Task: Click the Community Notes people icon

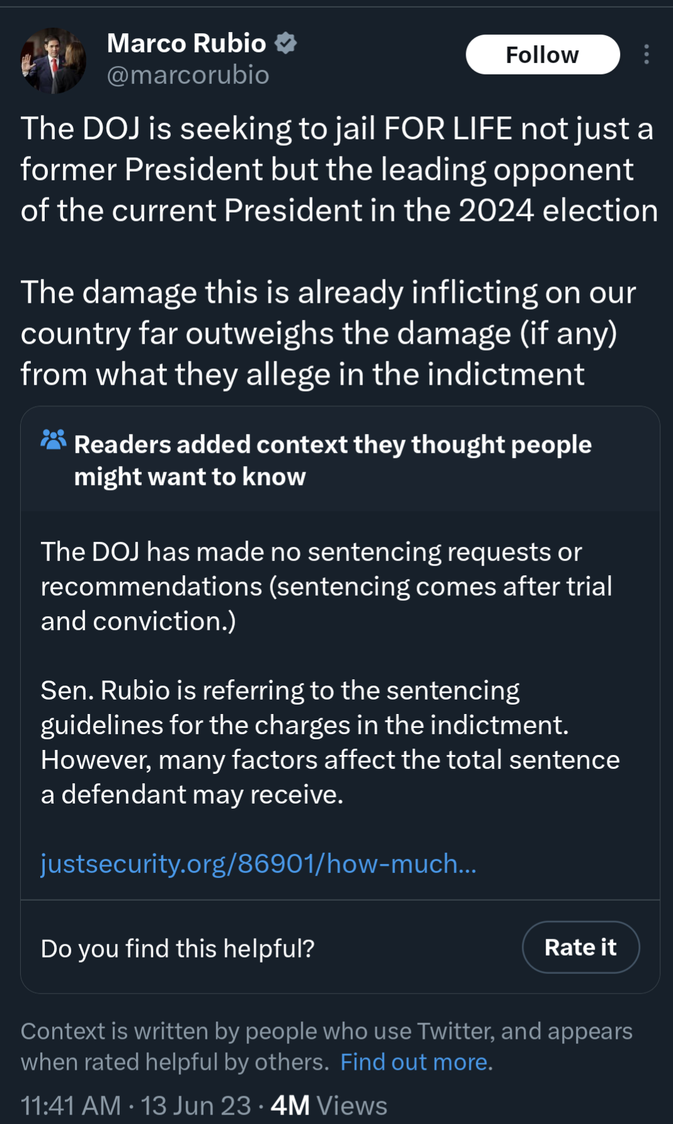Action: (54, 439)
